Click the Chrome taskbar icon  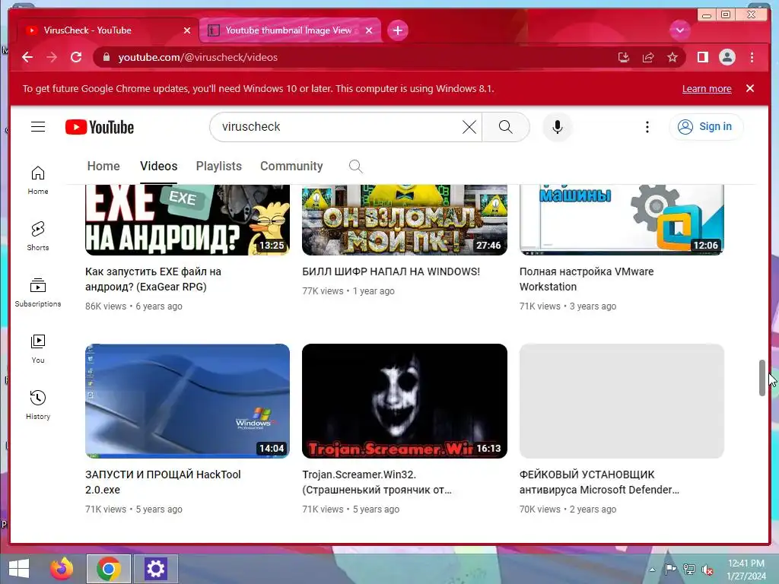coord(108,569)
